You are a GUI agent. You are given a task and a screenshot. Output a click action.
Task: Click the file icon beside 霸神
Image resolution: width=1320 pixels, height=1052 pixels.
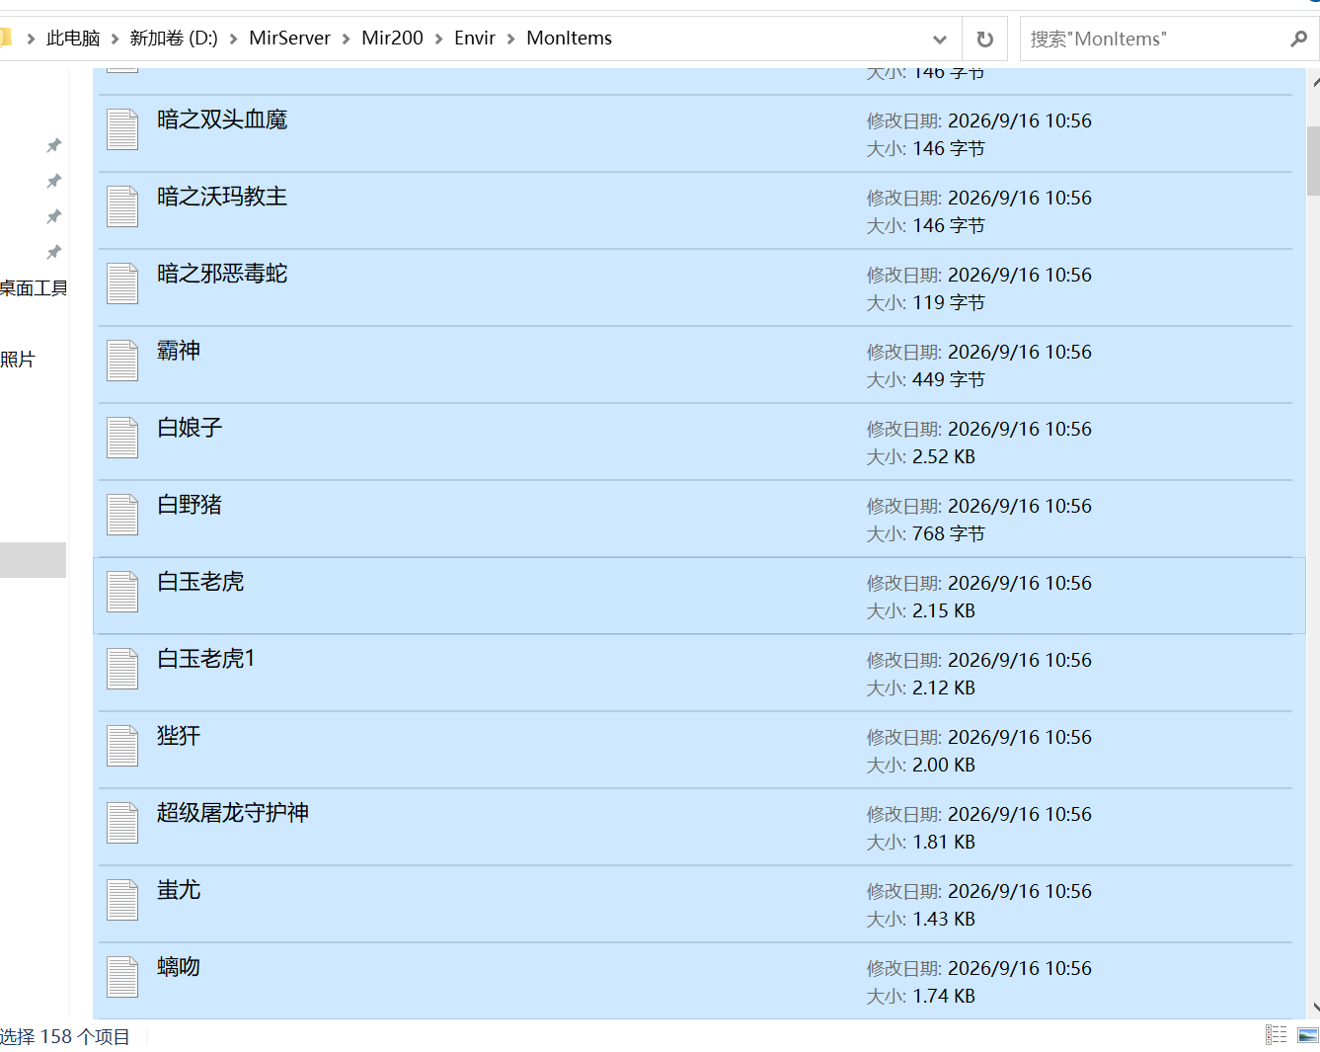(122, 361)
